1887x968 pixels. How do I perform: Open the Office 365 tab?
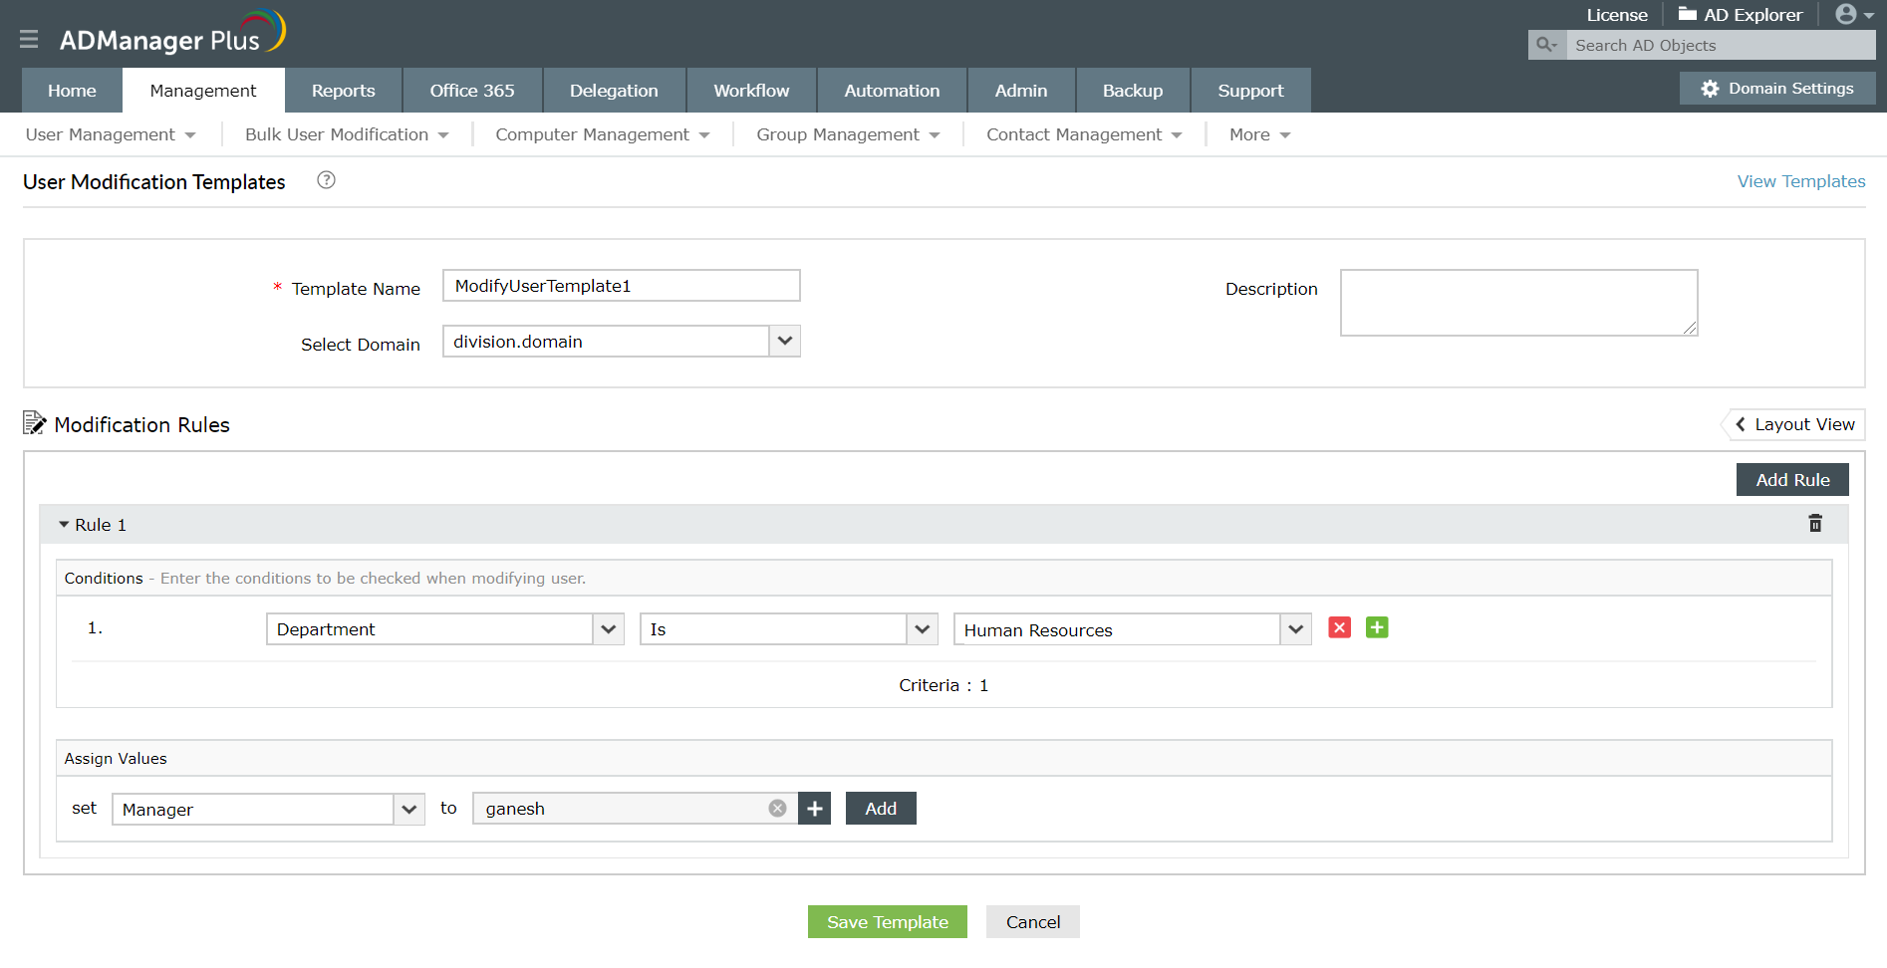[x=472, y=91]
